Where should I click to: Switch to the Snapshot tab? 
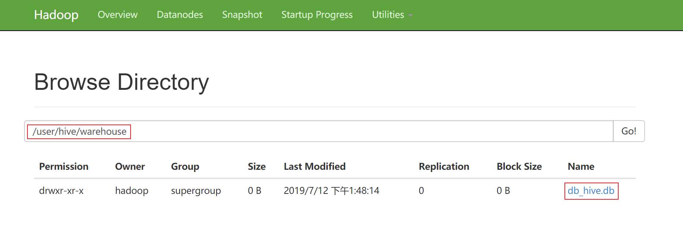tap(242, 15)
